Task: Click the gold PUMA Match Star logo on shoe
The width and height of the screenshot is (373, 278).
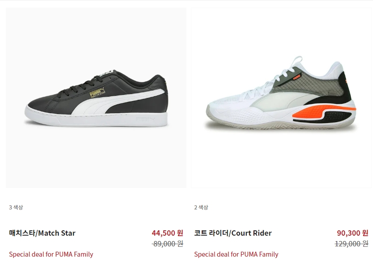Action: 97,93
